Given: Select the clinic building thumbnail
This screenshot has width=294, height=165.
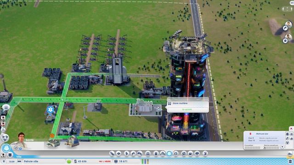Looking at the screenshot, I should (53, 143).
